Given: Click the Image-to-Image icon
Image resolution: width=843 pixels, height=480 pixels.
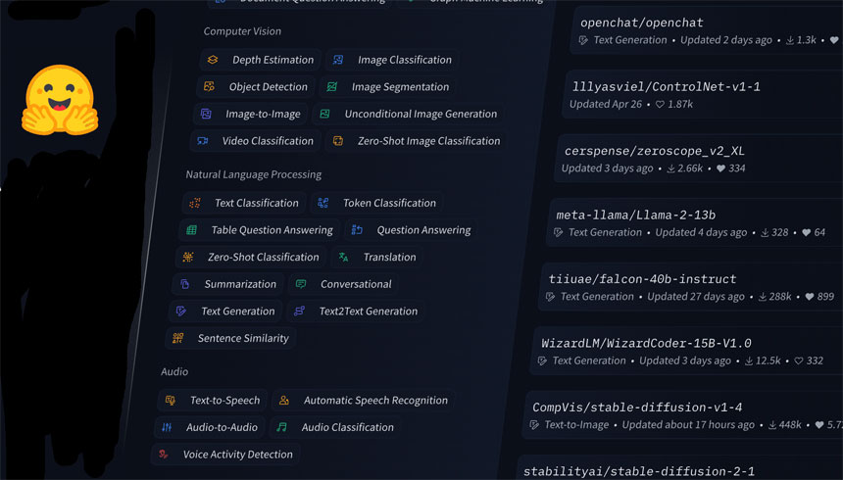Looking at the screenshot, I should tap(206, 114).
